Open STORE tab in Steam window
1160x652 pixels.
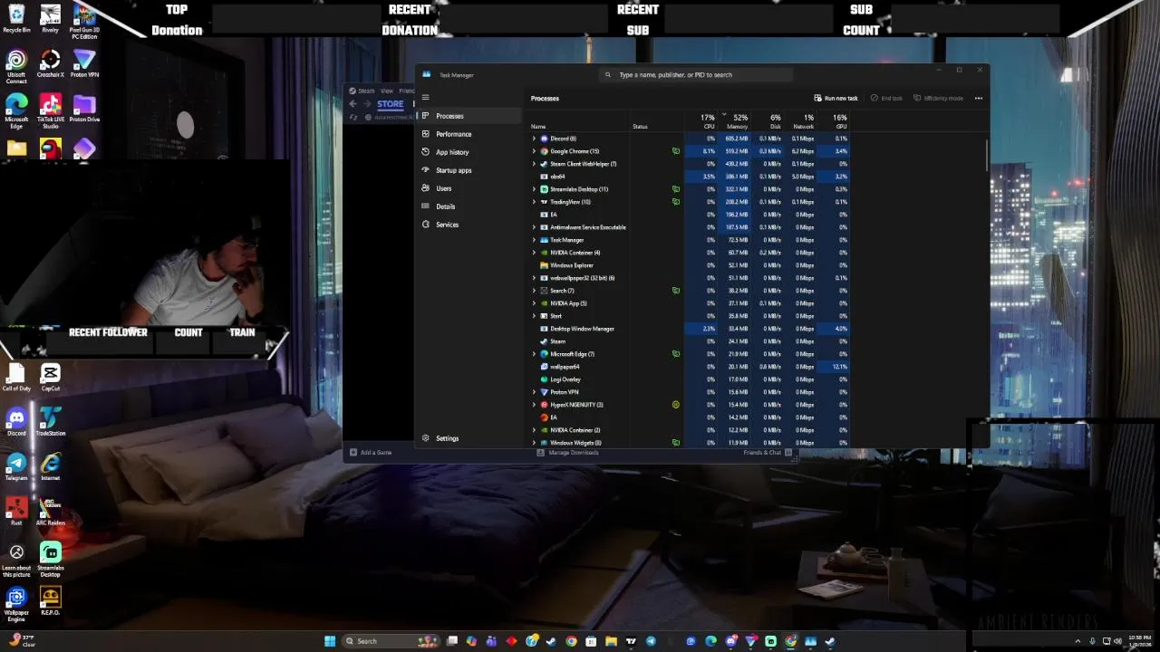(390, 104)
